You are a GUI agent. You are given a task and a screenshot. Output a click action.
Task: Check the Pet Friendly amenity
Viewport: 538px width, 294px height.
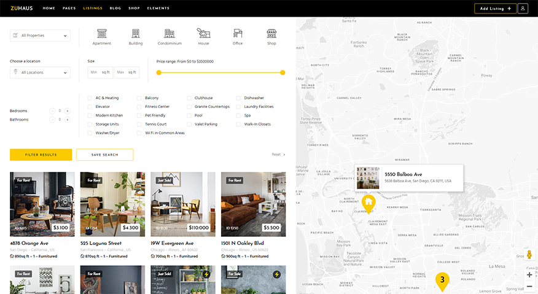click(x=139, y=115)
